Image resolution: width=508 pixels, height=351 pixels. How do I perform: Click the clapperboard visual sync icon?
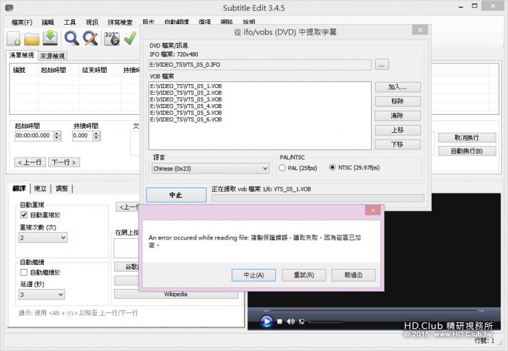112,39
